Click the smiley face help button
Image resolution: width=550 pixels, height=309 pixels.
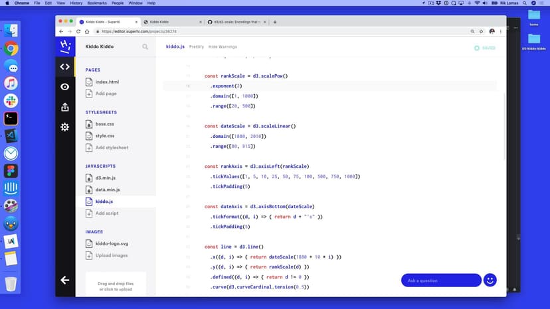pos(490,280)
